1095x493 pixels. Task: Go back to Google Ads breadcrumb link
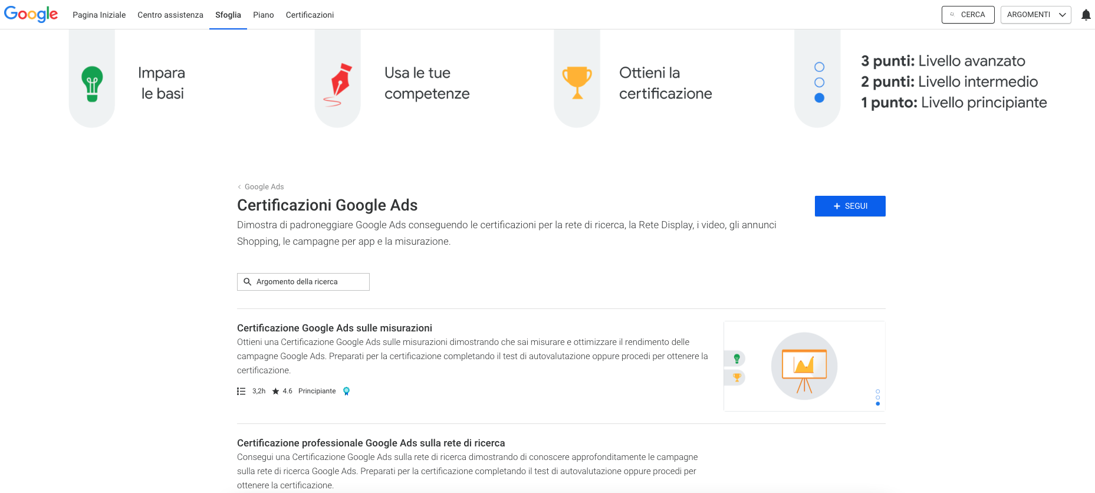click(x=264, y=187)
